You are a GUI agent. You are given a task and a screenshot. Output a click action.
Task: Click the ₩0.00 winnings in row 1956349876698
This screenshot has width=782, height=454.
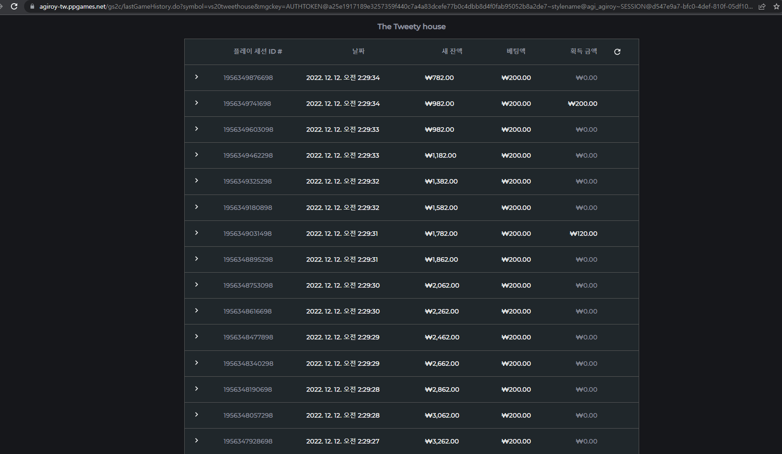click(x=586, y=78)
